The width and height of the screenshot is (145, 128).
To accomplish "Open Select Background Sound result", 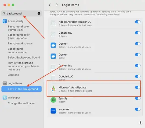I will click(x=24, y=58).
